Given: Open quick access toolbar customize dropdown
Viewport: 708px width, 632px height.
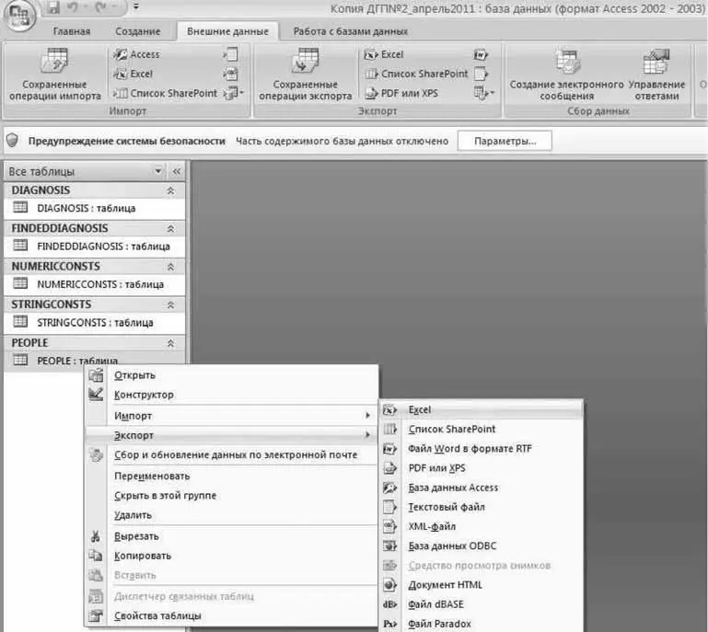Looking at the screenshot, I should coord(136,6).
